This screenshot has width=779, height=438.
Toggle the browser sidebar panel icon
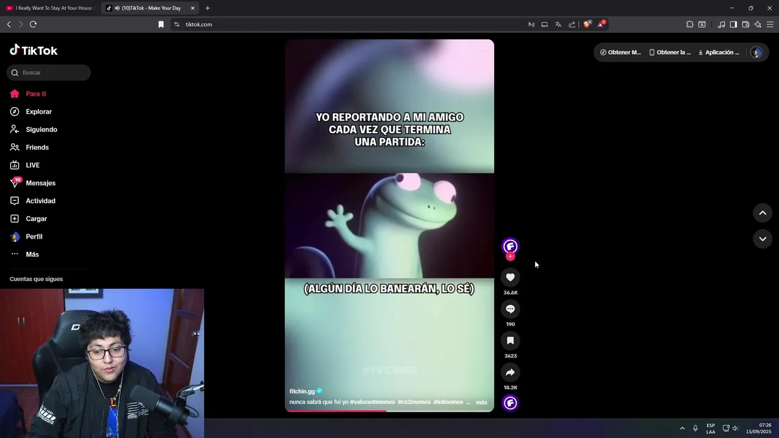coord(733,24)
